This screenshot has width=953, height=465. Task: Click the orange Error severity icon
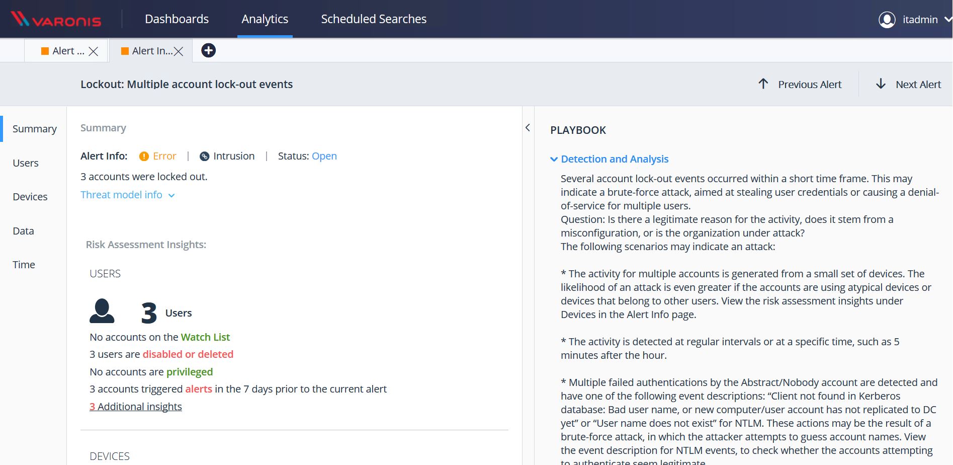(x=144, y=157)
